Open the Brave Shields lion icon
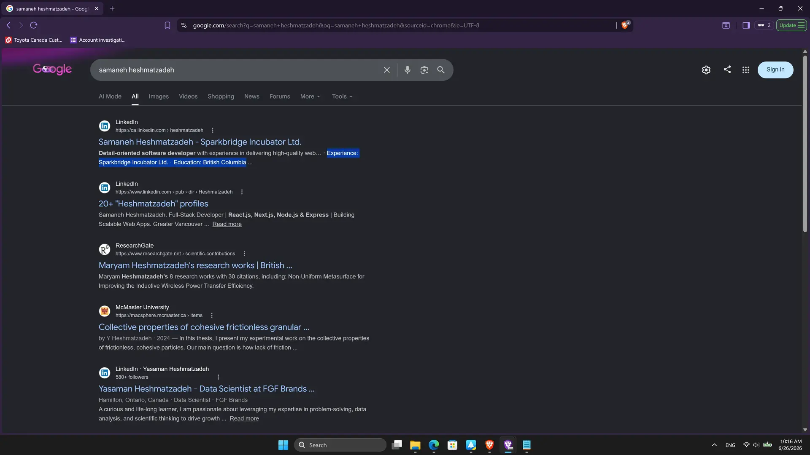 [x=625, y=25]
